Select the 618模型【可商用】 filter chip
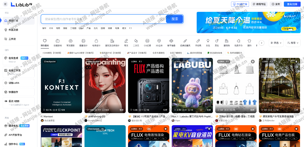Screen dimensions: 304x147 coord(52,53)
